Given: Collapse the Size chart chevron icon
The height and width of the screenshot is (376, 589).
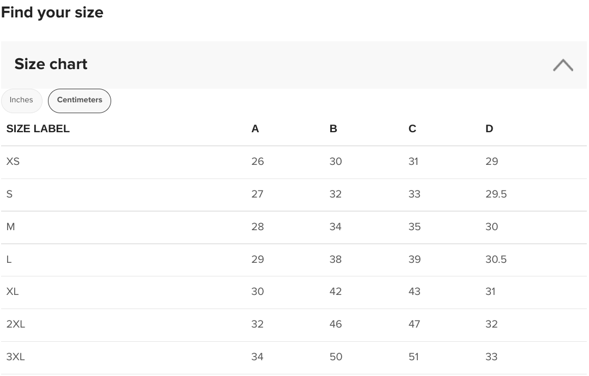Looking at the screenshot, I should coord(563,65).
